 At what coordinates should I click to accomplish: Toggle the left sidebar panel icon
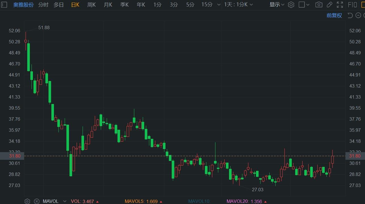[x=4, y=5]
